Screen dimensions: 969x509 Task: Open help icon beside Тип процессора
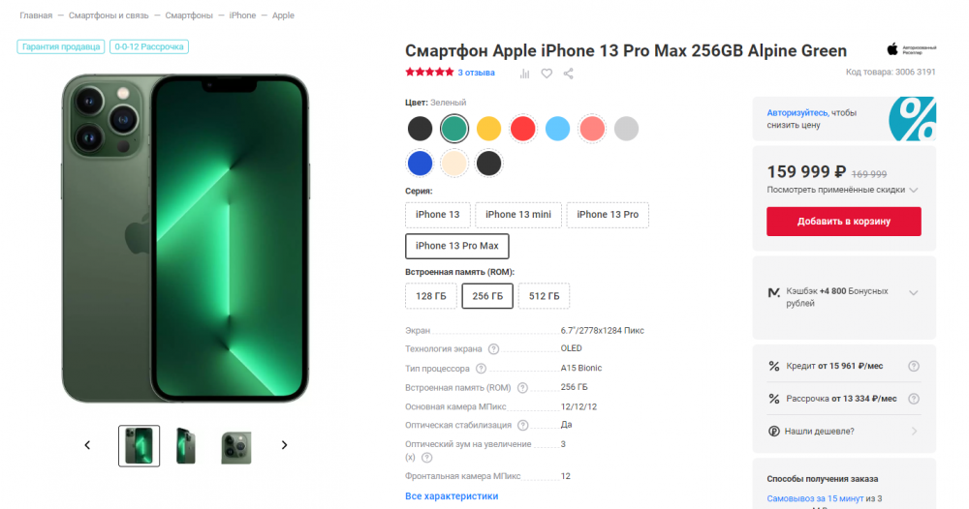coord(481,369)
